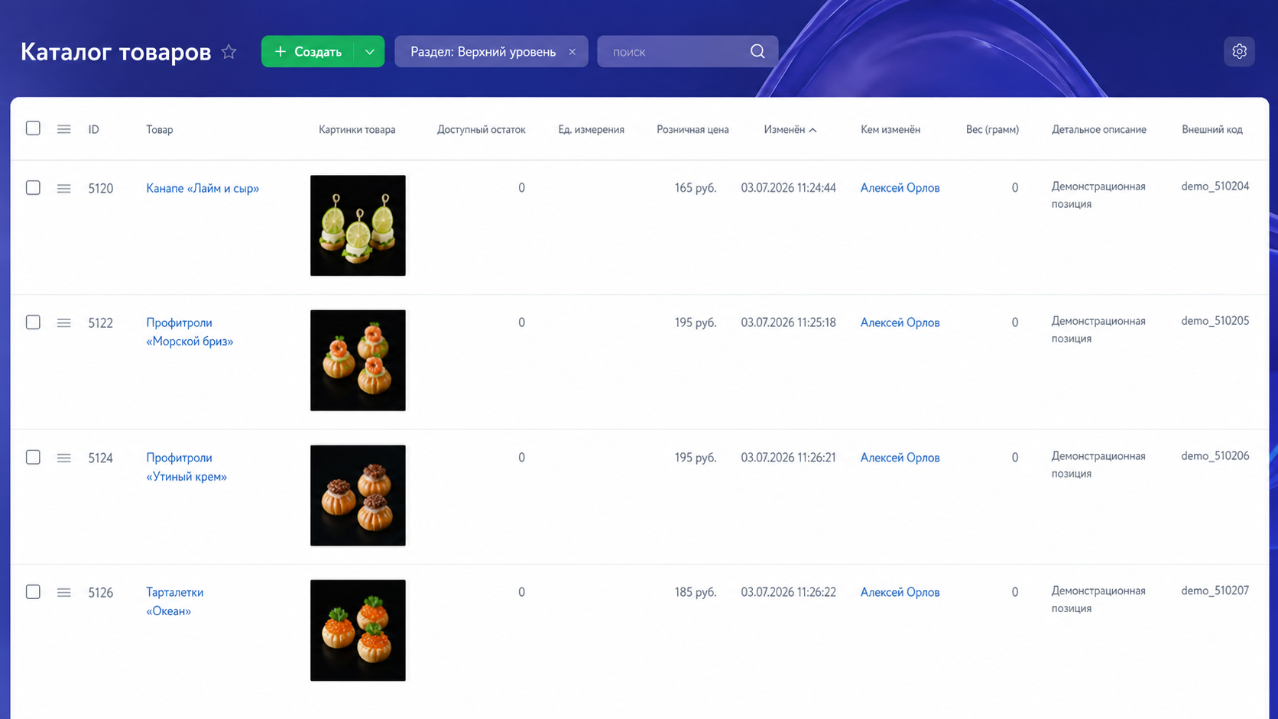Open row actions menu for item 5122
Image resolution: width=1278 pixels, height=719 pixels.
pyautogui.click(x=63, y=322)
